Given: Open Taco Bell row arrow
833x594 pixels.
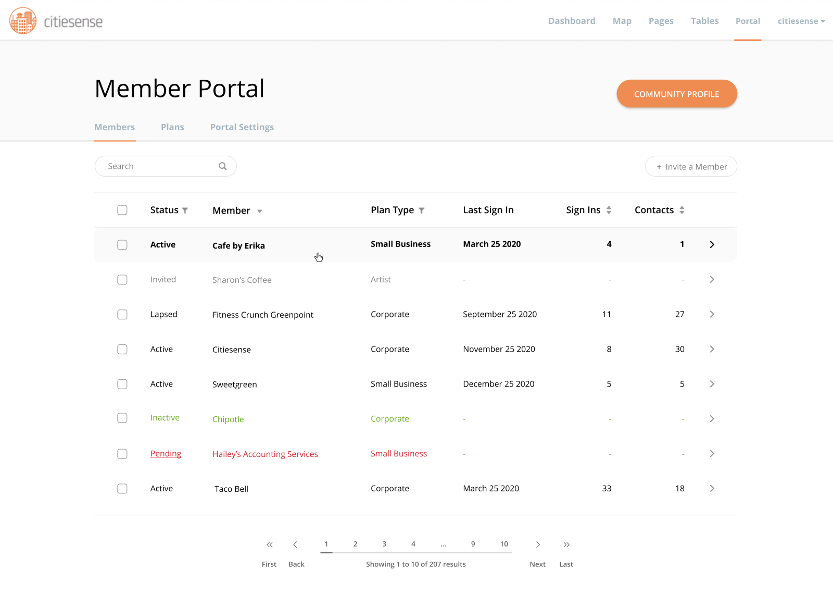Looking at the screenshot, I should click(x=712, y=488).
